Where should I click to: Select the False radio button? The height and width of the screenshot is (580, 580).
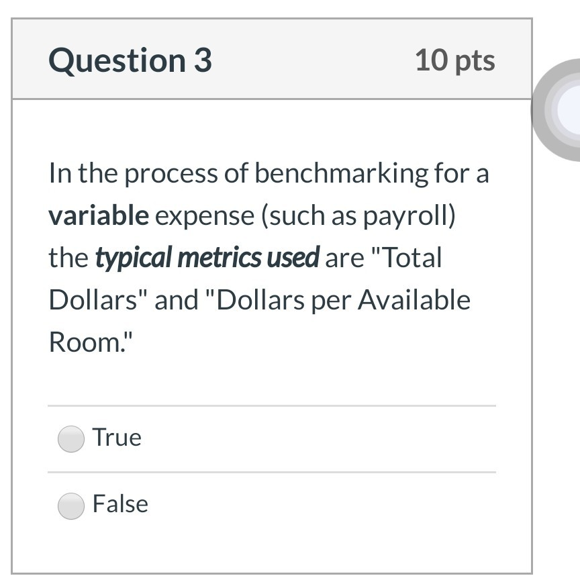point(70,503)
